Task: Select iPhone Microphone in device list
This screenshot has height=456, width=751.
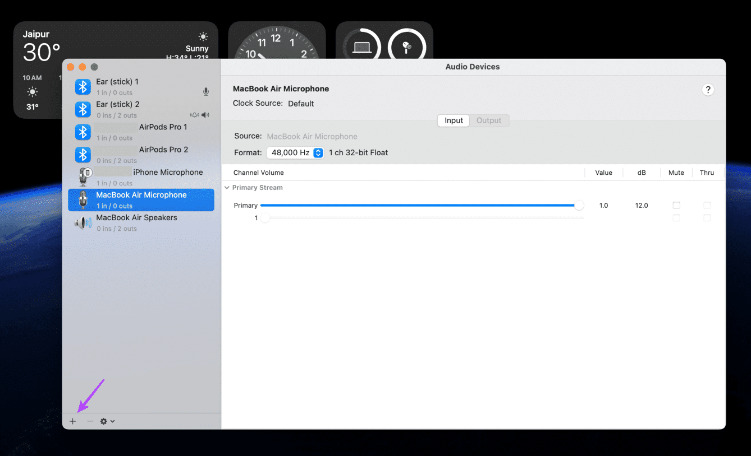Action: (x=141, y=178)
